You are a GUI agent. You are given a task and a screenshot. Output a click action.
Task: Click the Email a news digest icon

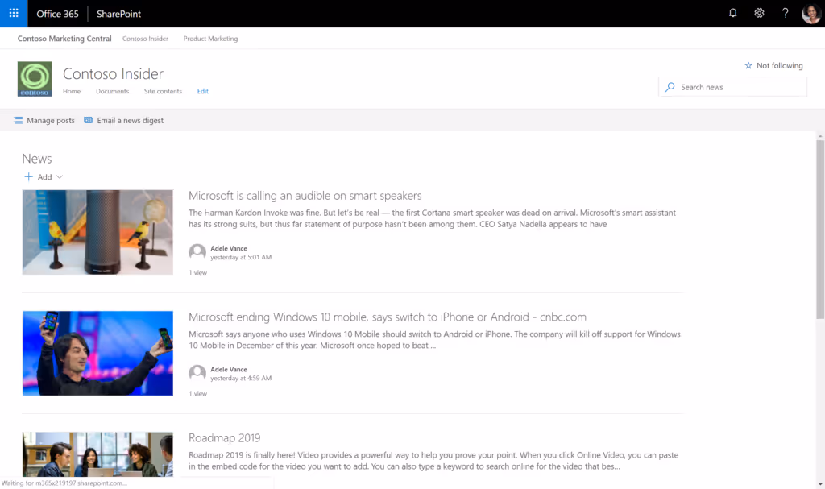pyautogui.click(x=89, y=121)
